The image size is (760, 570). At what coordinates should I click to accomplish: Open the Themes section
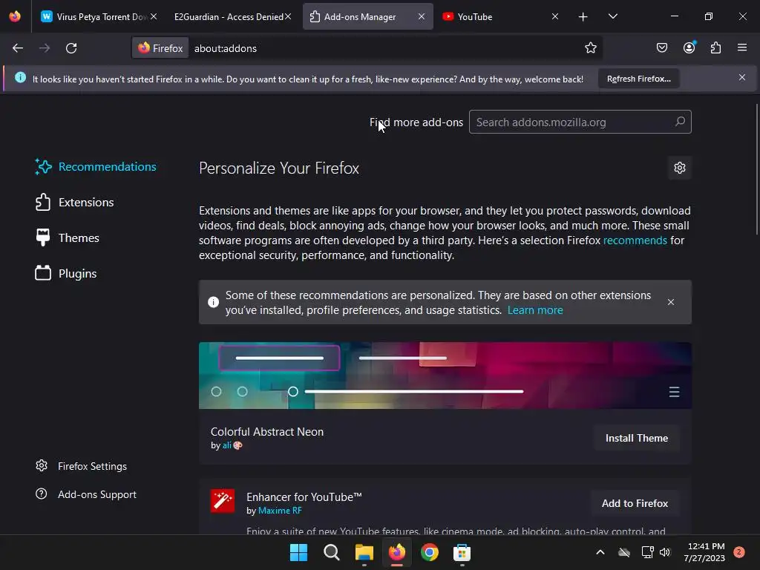[x=68, y=238]
